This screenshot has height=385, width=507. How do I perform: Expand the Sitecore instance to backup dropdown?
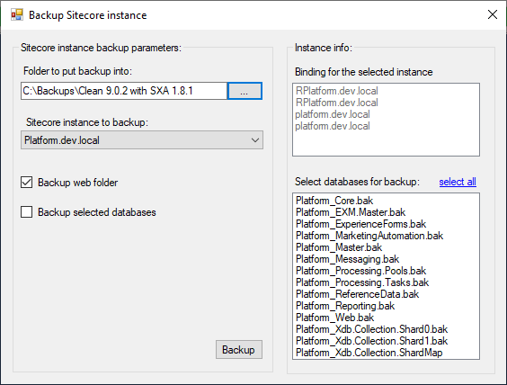pos(142,140)
